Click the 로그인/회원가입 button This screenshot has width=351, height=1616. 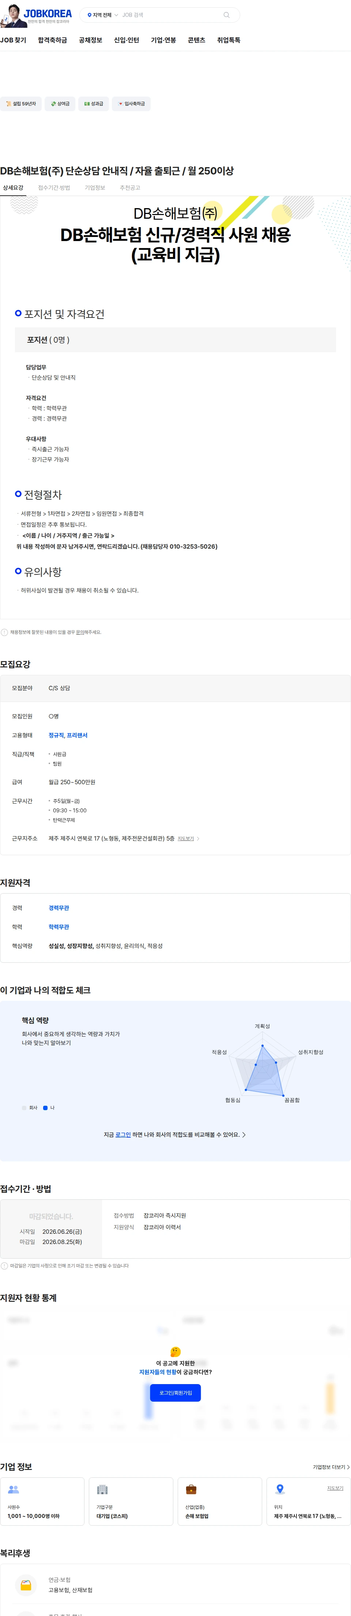click(175, 1393)
